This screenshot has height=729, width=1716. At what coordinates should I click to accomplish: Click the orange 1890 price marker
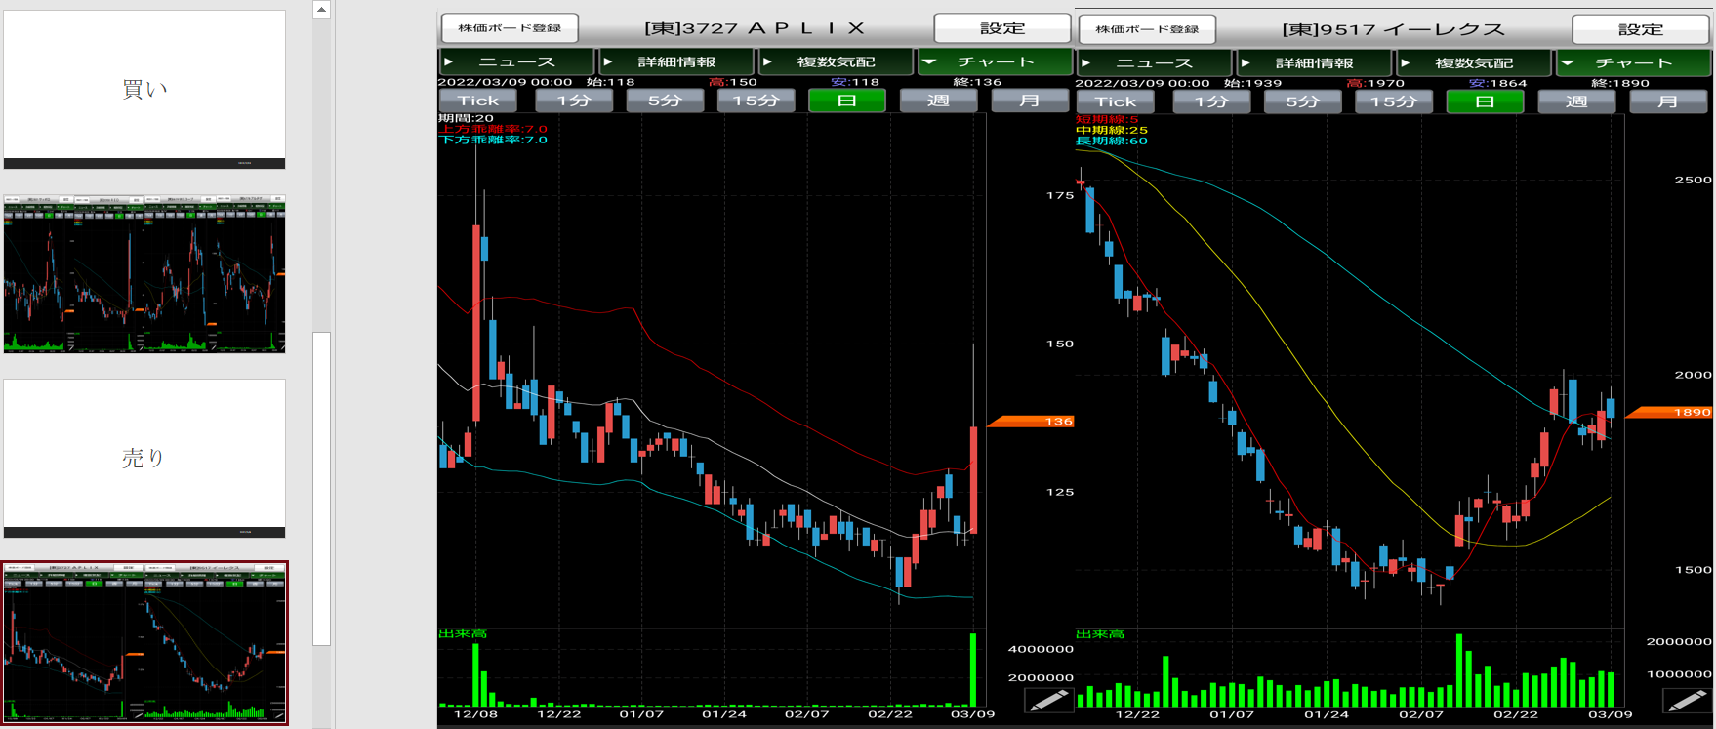1669,413
